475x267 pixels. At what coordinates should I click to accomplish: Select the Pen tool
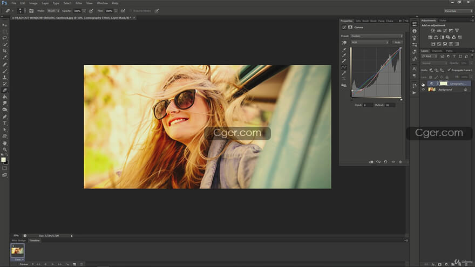(x=4, y=117)
